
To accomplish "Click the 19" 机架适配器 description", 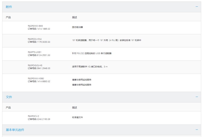I will 106,40.
